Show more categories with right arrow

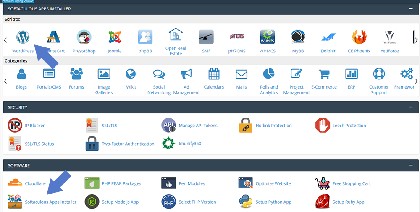point(416,81)
